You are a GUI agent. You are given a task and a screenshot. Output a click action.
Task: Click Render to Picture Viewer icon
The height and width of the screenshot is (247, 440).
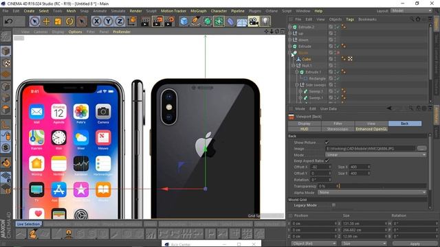pyautogui.click(x=157, y=21)
